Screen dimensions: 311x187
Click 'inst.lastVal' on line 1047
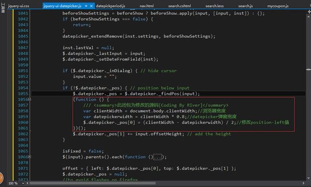click(x=78, y=48)
